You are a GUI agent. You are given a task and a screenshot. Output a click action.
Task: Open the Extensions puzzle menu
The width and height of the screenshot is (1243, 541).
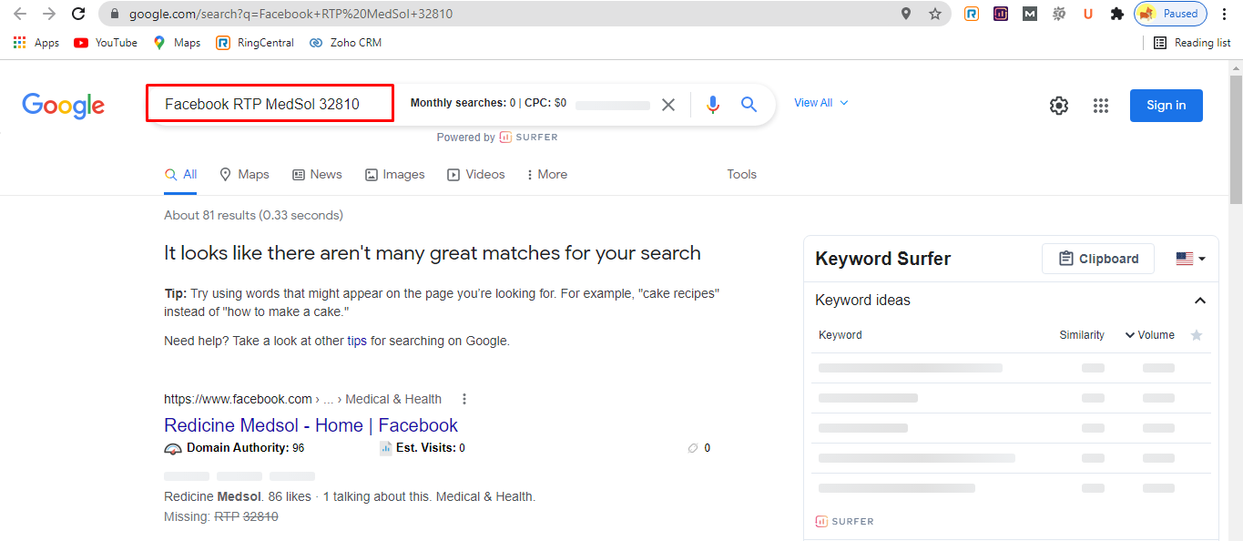(x=1117, y=14)
